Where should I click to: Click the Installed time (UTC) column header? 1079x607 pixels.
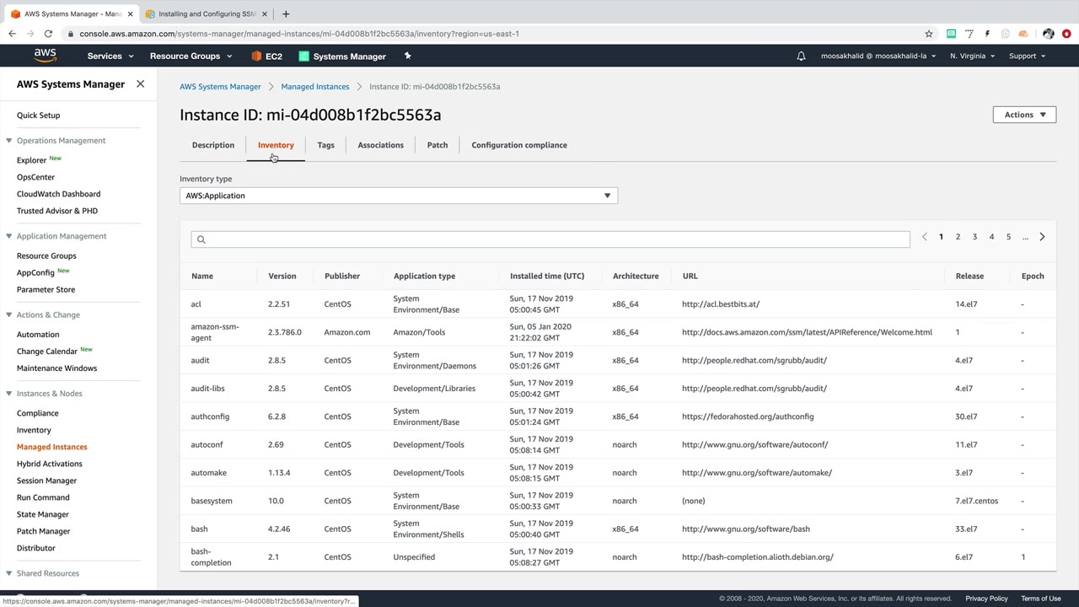coord(547,277)
